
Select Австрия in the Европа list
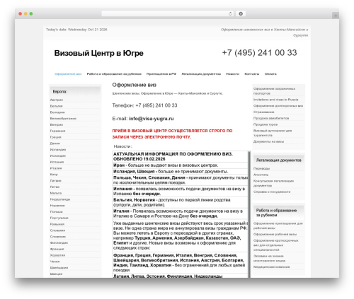point(57,100)
